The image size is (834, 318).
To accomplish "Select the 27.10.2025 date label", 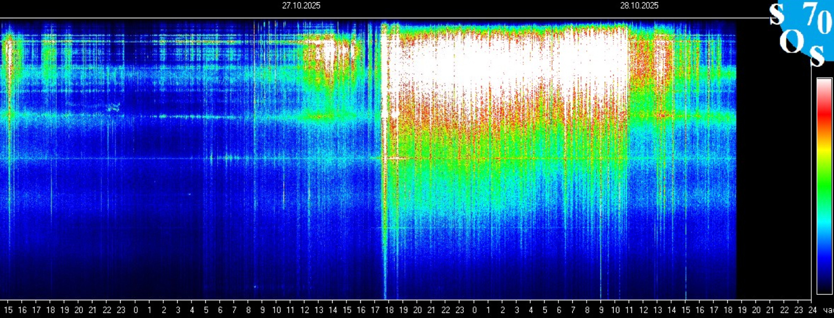I will pyautogui.click(x=301, y=6).
